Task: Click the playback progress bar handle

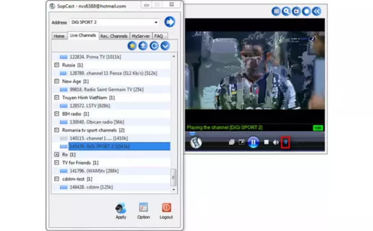Action: [192, 133]
